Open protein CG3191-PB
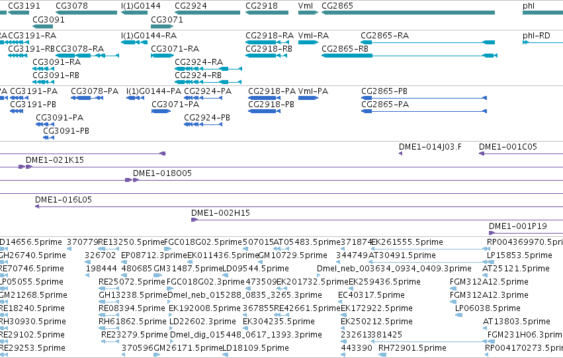This screenshot has width=563, height=358. click(x=17, y=111)
